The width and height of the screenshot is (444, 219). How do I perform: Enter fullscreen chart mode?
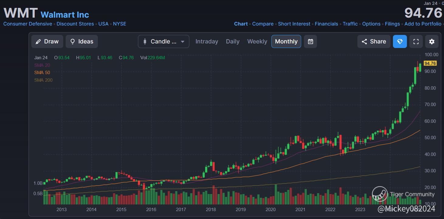(x=416, y=42)
